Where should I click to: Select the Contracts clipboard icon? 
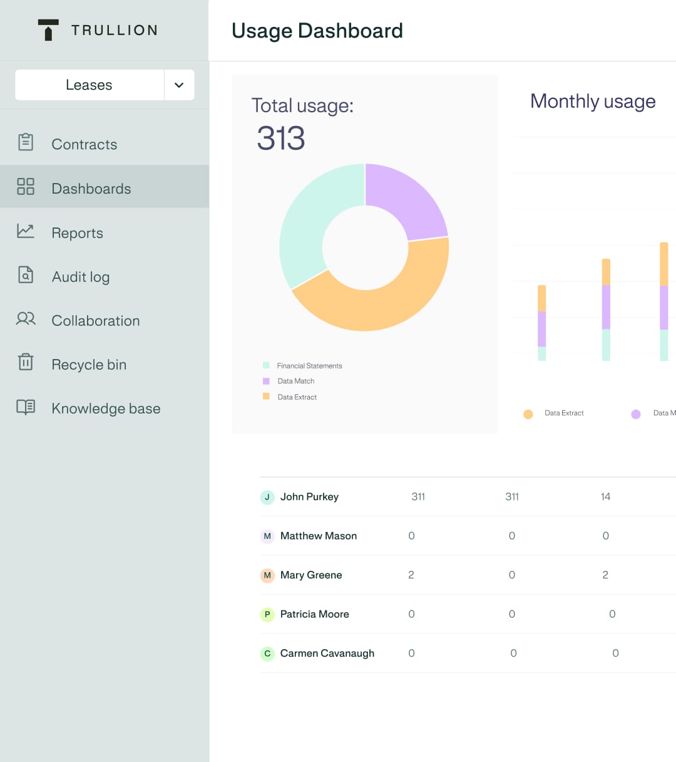[x=25, y=143]
